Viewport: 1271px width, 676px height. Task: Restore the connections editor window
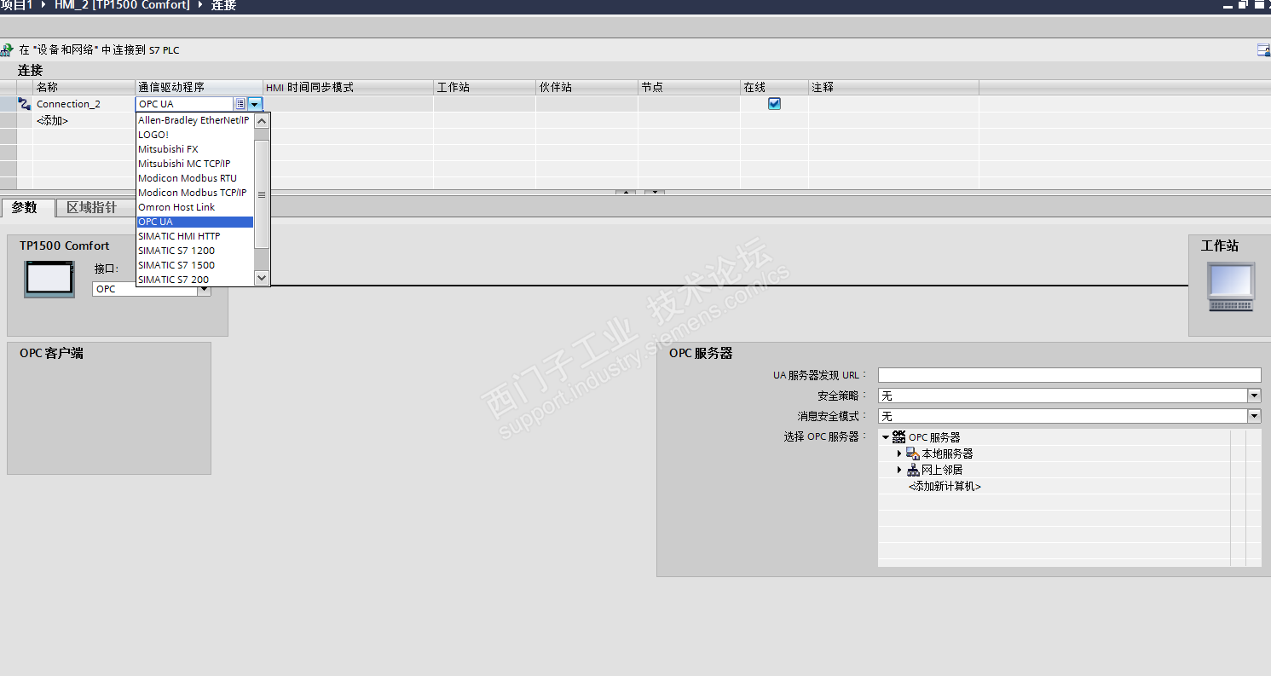1244,5
